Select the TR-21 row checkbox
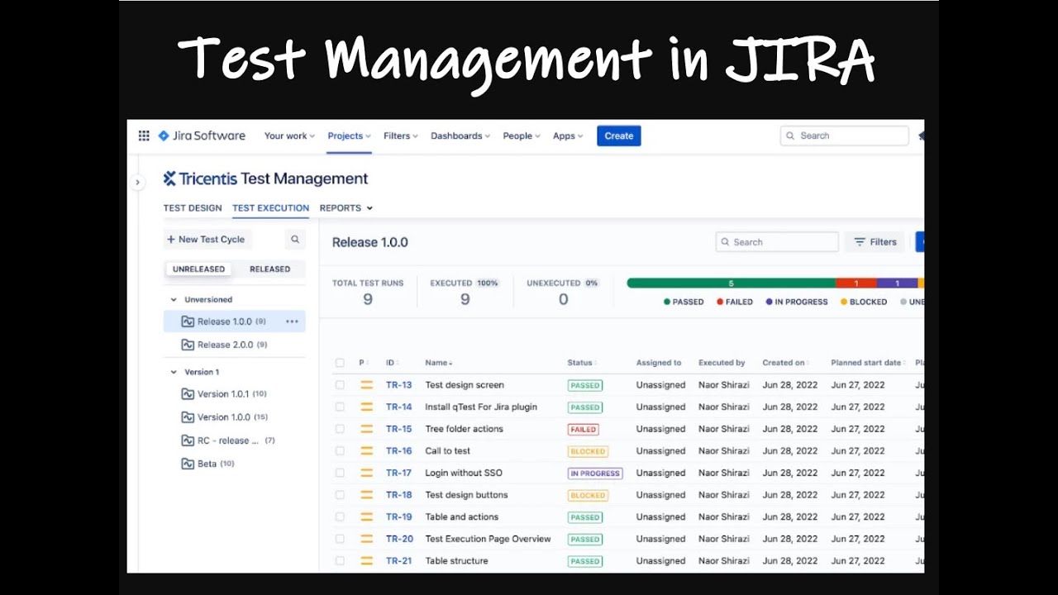 tap(340, 561)
